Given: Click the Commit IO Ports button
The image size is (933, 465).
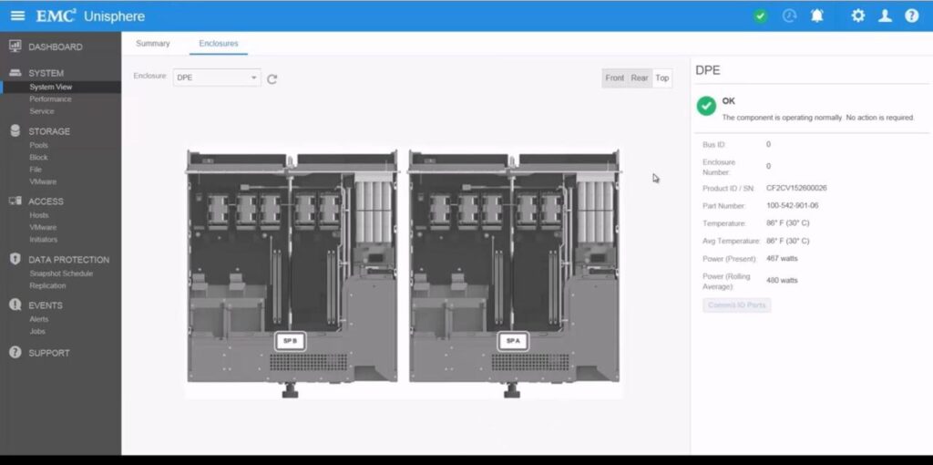Looking at the screenshot, I should (x=736, y=305).
